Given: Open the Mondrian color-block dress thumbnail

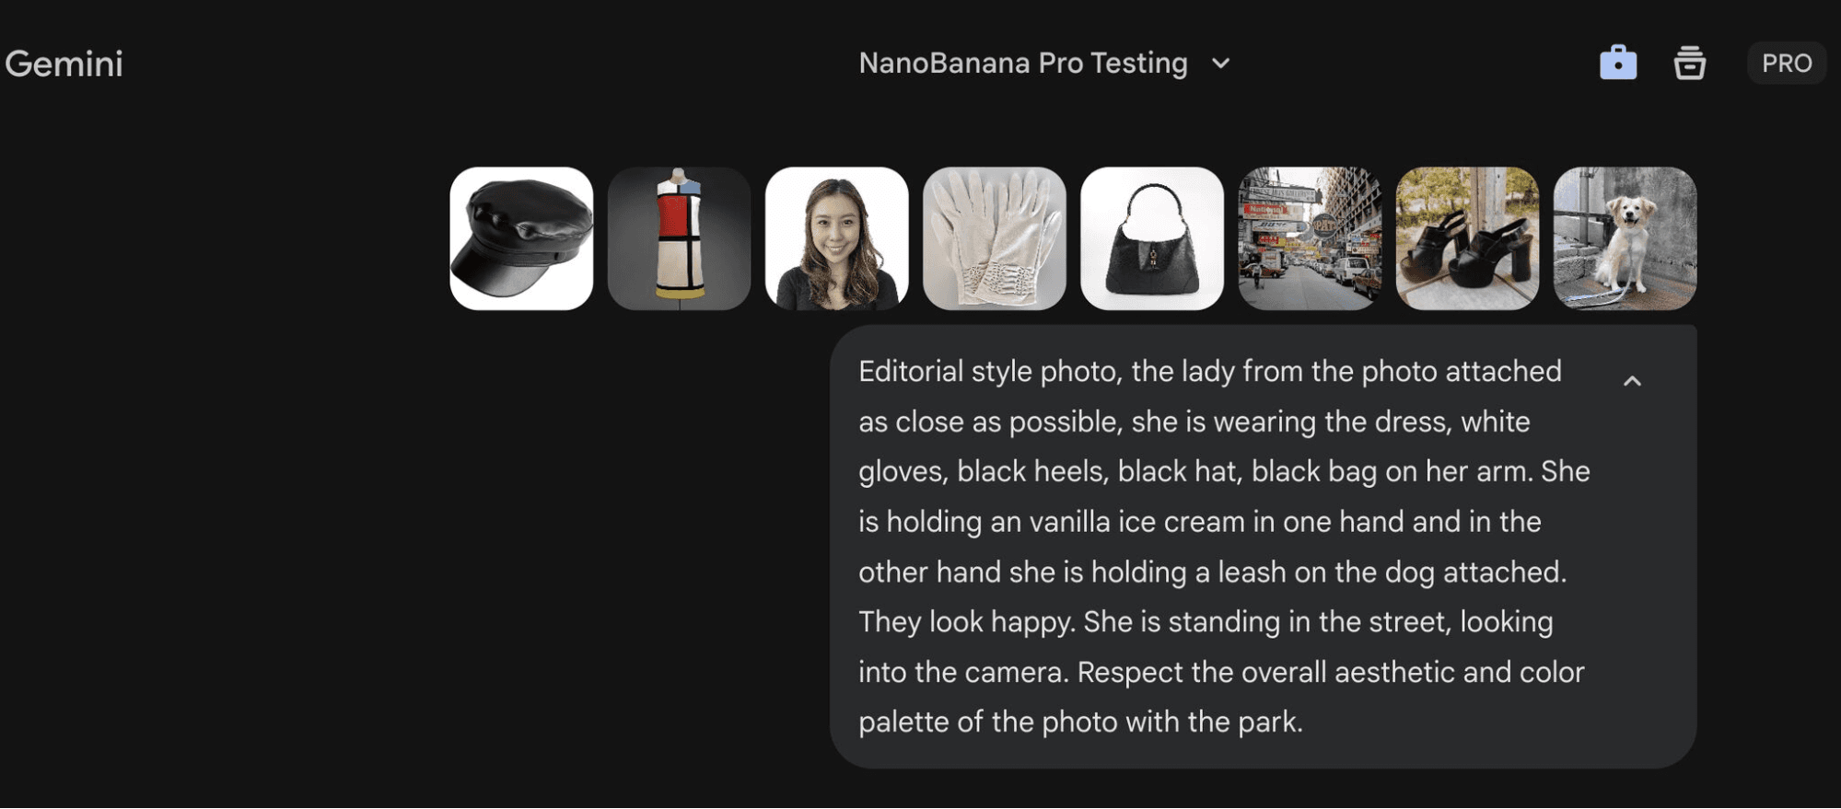Looking at the screenshot, I should (x=679, y=238).
